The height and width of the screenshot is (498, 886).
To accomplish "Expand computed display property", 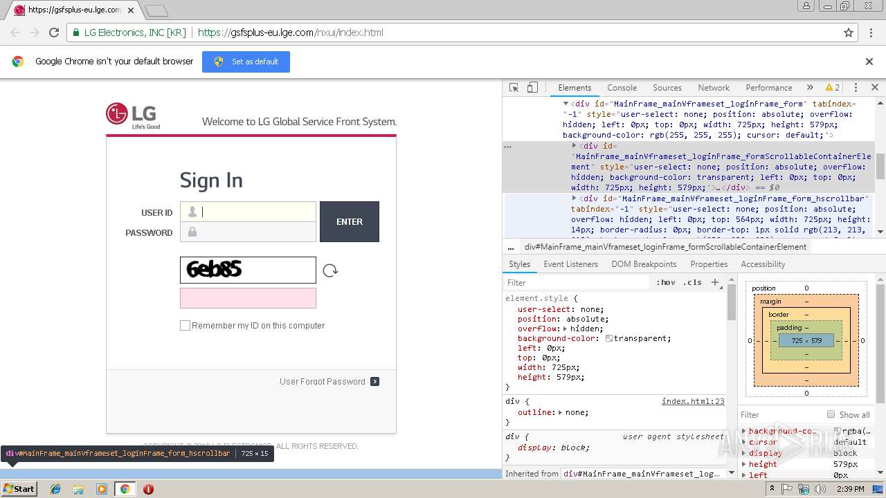I will pyautogui.click(x=744, y=453).
